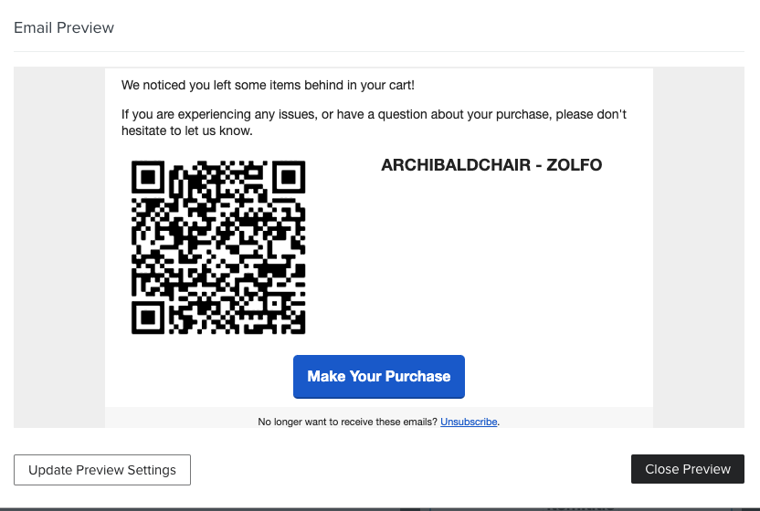Click the word ARCHIBALDCHAIR in the title

456,165
